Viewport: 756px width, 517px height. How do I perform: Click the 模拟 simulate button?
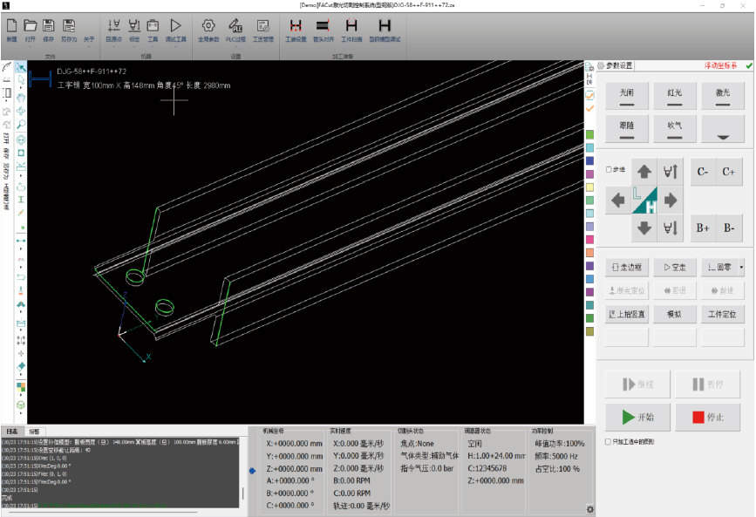pyautogui.click(x=675, y=314)
